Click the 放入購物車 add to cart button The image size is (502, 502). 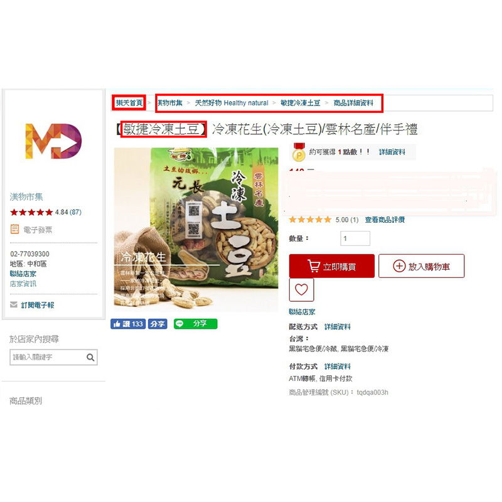(421, 266)
